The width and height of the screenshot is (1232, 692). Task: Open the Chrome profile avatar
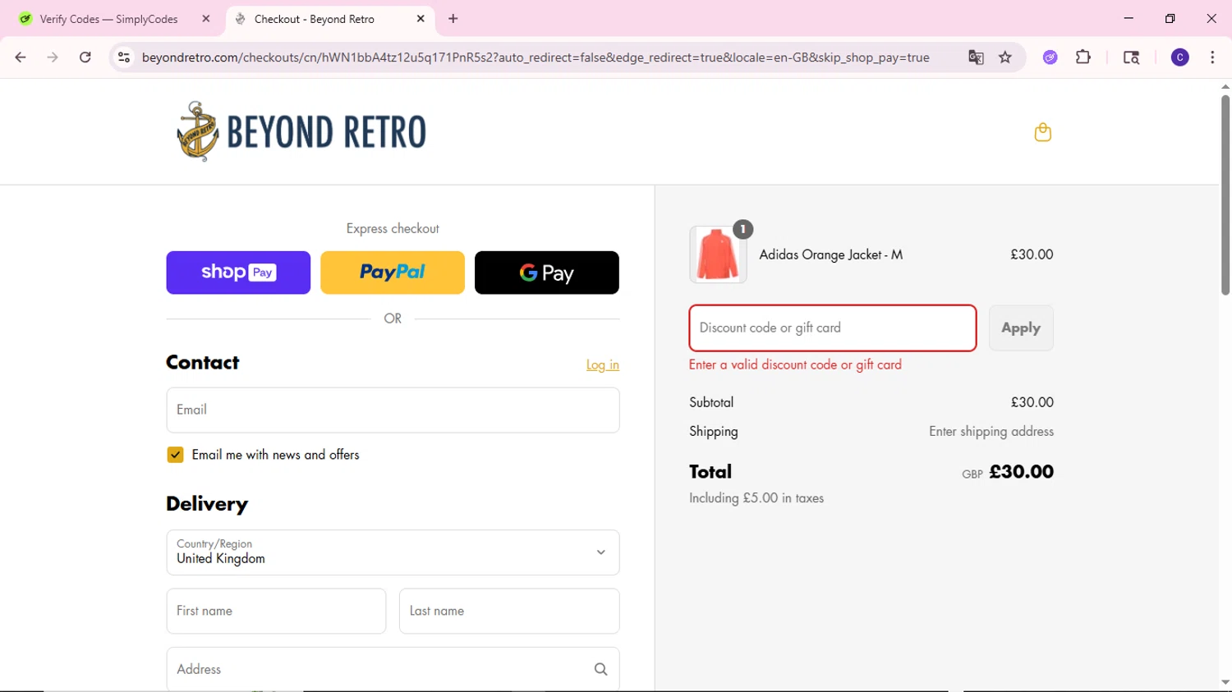click(1180, 57)
